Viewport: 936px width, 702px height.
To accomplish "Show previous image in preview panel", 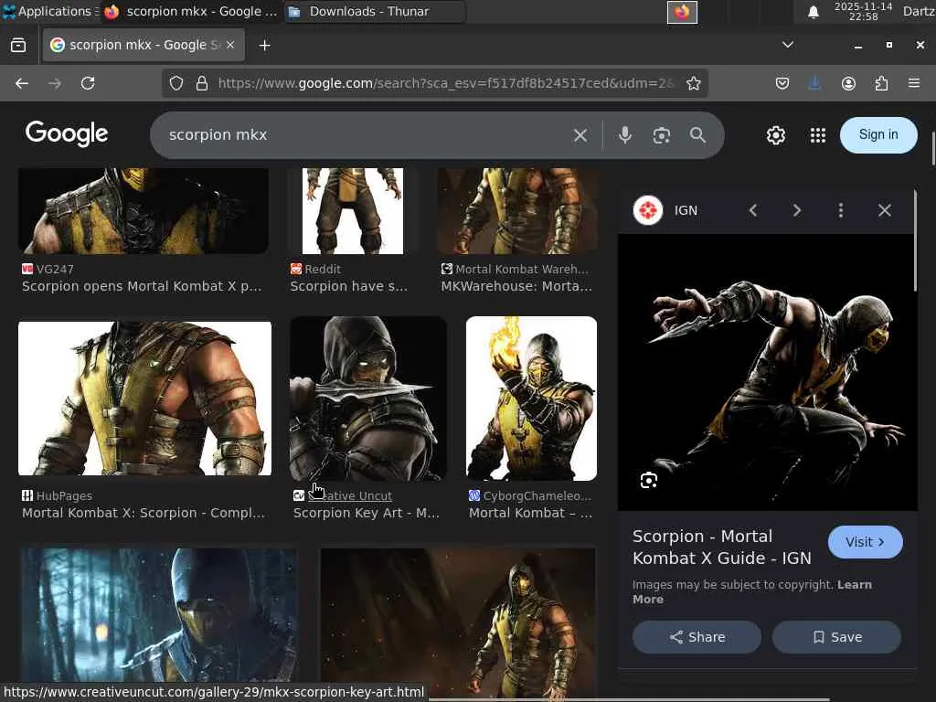I will (x=753, y=210).
